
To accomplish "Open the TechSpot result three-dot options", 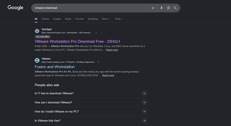I will click(96, 33).
